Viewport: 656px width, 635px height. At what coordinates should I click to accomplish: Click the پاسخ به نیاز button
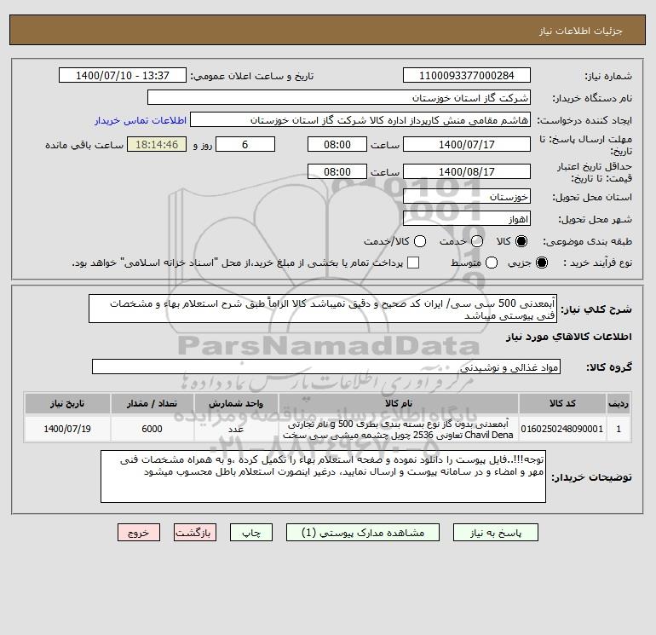496,533
